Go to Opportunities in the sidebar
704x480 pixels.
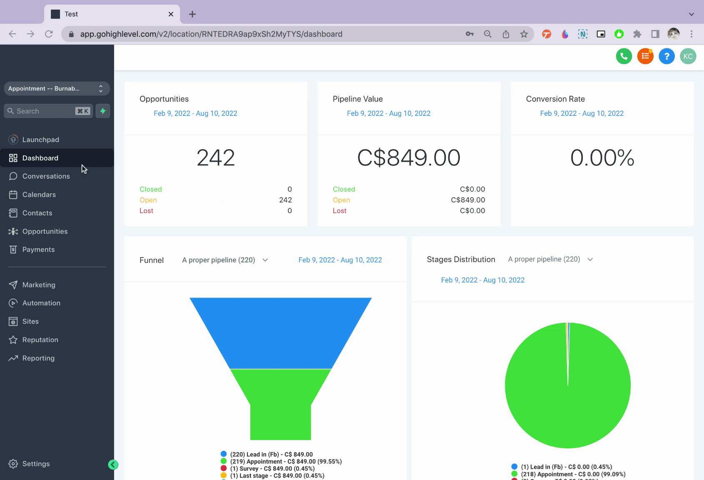coord(45,231)
